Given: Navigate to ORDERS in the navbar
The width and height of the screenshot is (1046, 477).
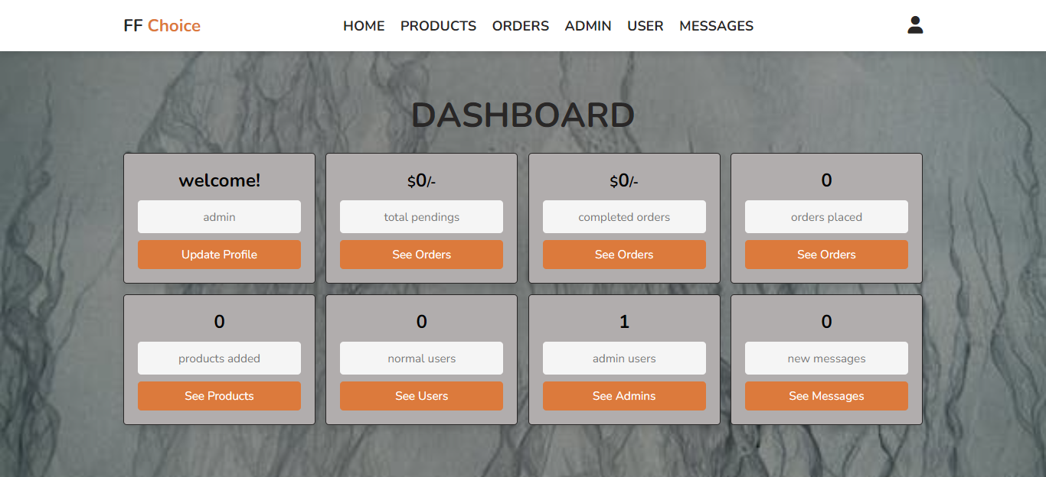Looking at the screenshot, I should tap(520, 26).
